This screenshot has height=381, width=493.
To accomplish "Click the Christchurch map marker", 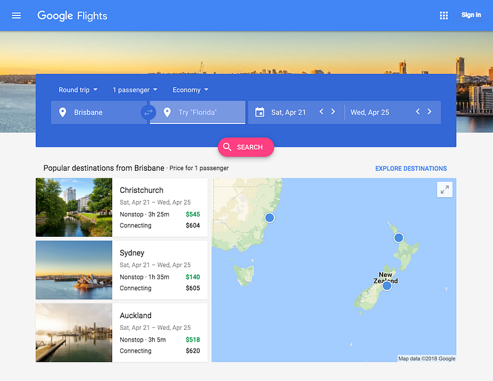I will pos(387,285).
